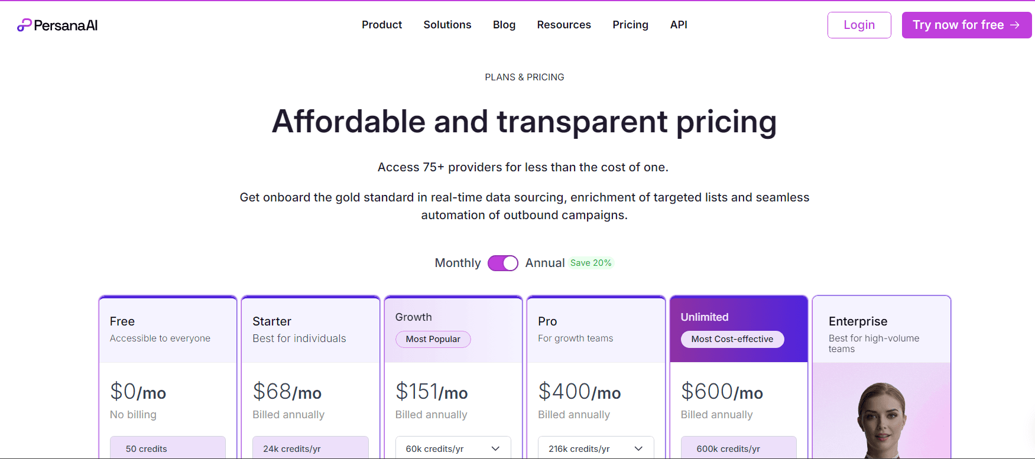1035x459 pixels.
Task: Click the Login button
Action: pyautogui.click(x=859, y=25)
